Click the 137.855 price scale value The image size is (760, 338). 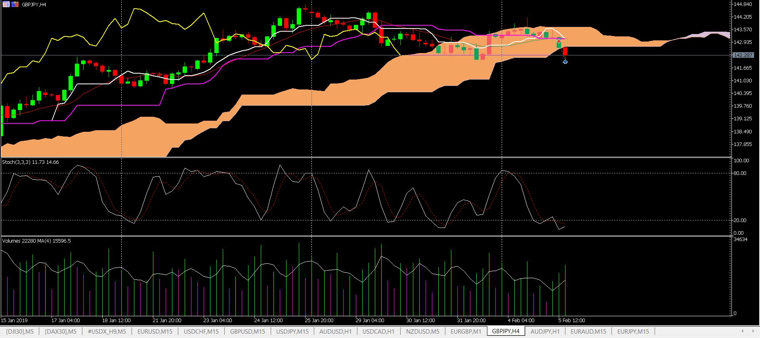(743, 144)
